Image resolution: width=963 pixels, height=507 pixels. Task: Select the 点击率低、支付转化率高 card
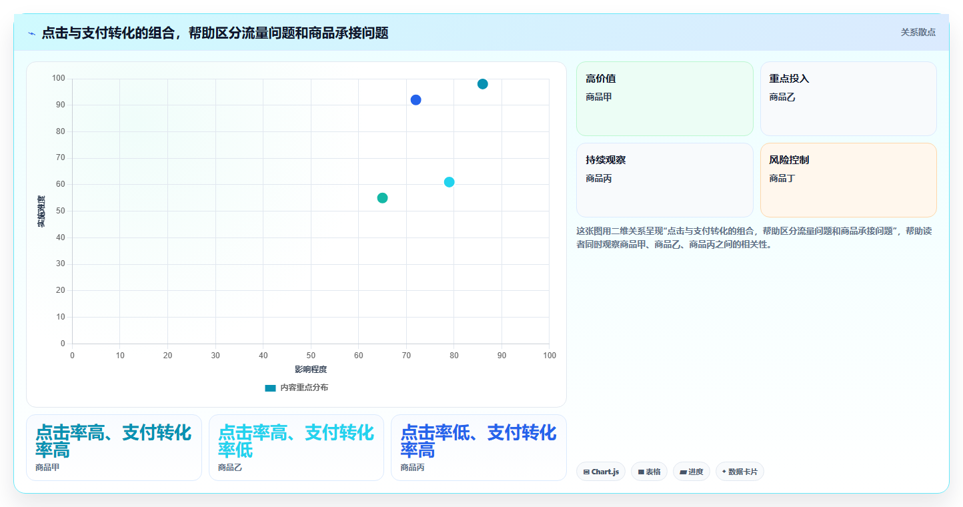(x=479, y=448)
